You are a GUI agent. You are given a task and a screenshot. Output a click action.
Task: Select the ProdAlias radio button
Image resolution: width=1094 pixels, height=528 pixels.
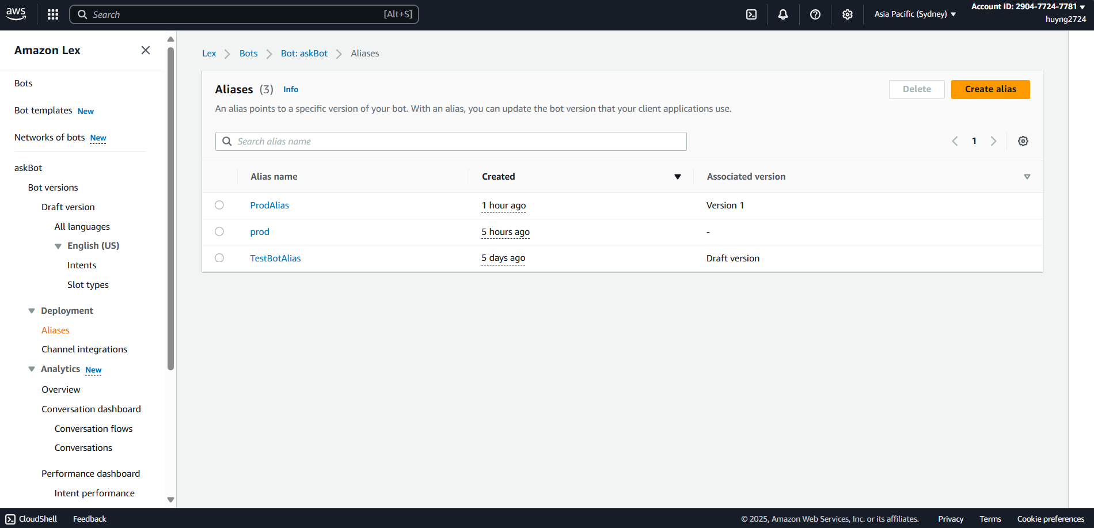coord(219,205)
